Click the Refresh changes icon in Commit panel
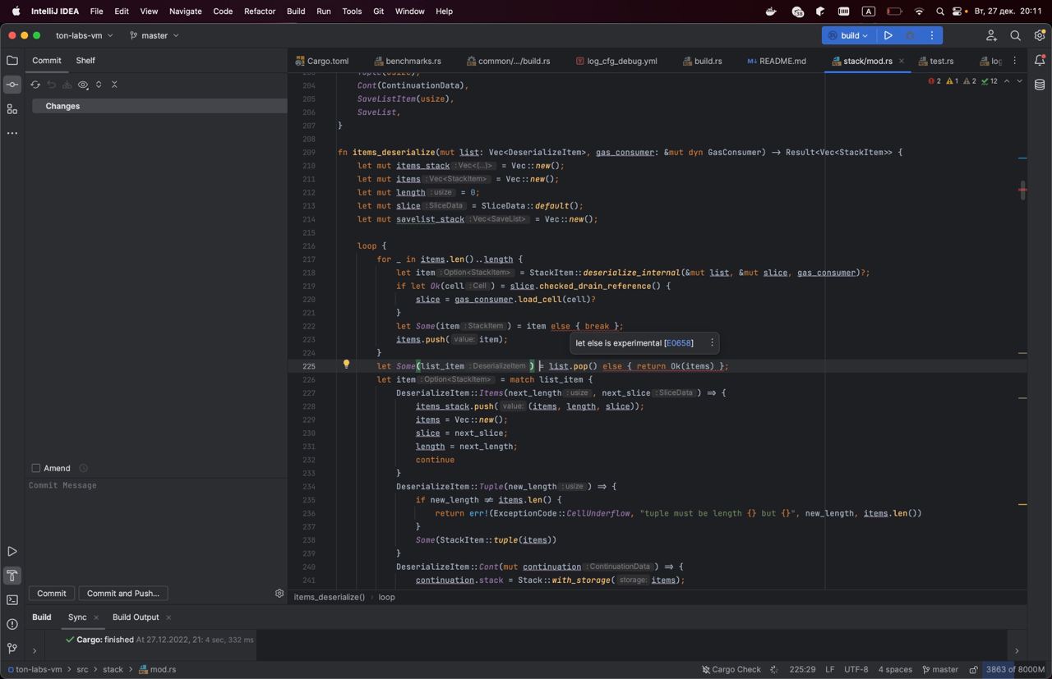1052x679 pixels. click(x=35, y=85)
